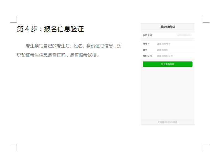
Task: Select the phone screenshot's empty gray area
Action: (167, 94)
